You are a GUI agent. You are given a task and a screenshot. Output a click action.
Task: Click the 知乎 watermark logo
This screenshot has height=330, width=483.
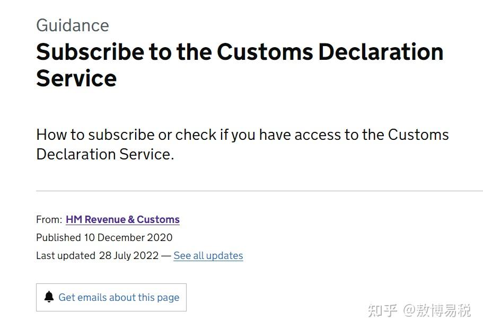(x=382, y=310)
